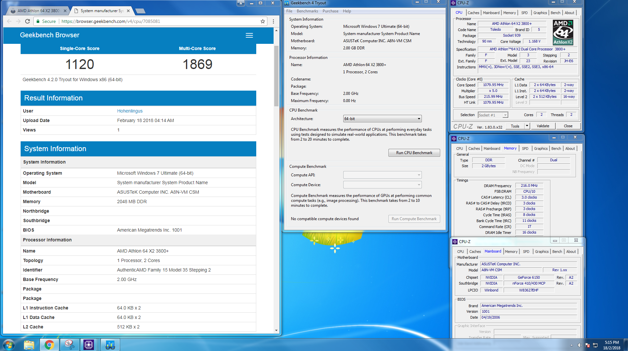The image size is (628, 351).
Task: Click the Geekbench 4 Tryout window icon
Action: point(287,3)
